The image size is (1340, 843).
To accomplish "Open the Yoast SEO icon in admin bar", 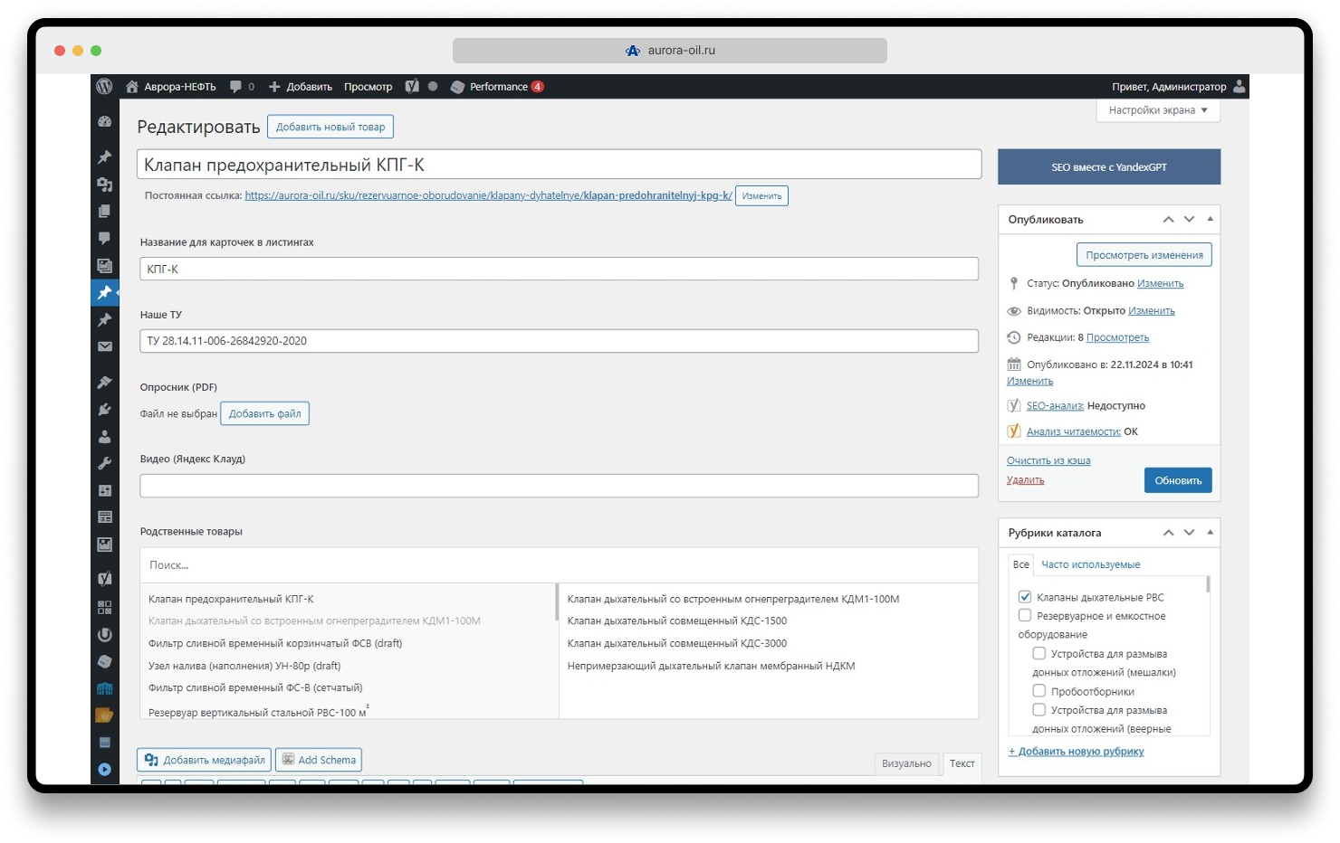I will pyautogui.click(x=412, y=87).
